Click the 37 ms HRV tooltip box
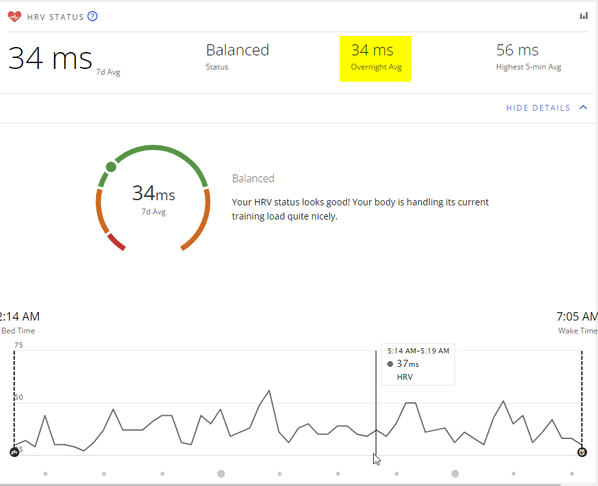 click(418, 364)
